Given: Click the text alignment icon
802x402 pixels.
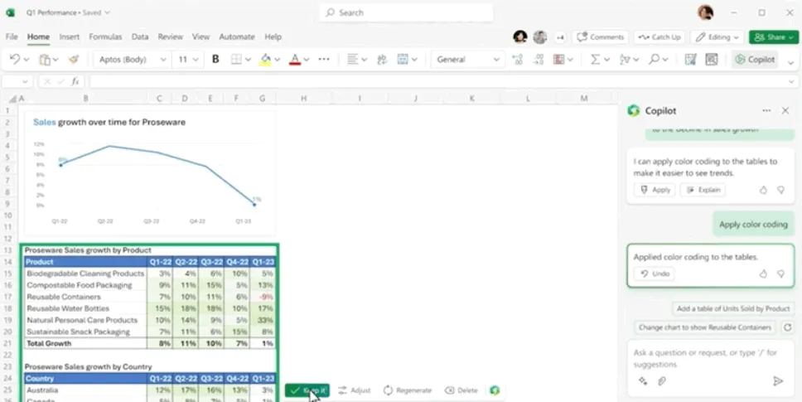Looking at the screenshot, I should pyautogui.click(x=352, y=60).
